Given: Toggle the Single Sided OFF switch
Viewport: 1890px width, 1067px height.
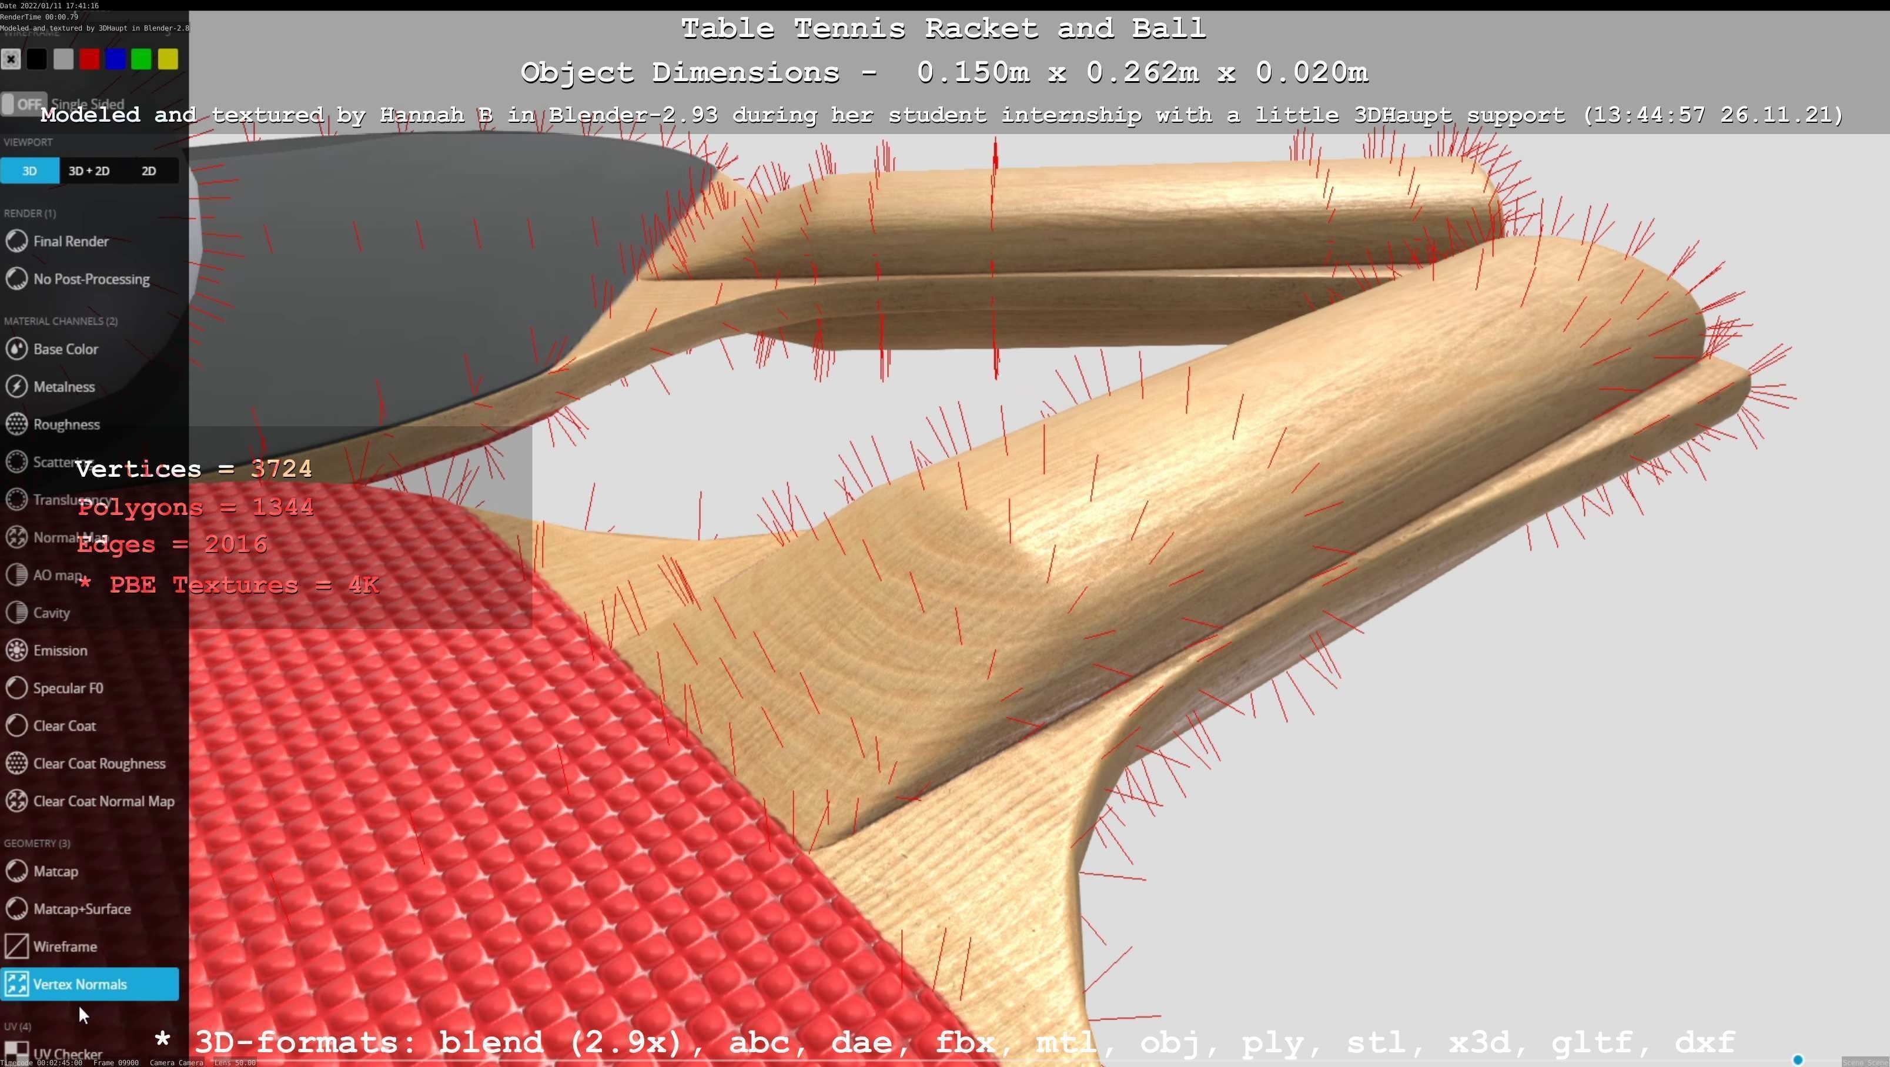Looking at the screenshot, I should click(24, 103).
